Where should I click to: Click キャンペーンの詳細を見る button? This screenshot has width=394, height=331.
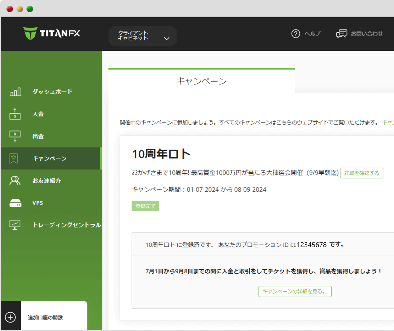pos(295,292)
